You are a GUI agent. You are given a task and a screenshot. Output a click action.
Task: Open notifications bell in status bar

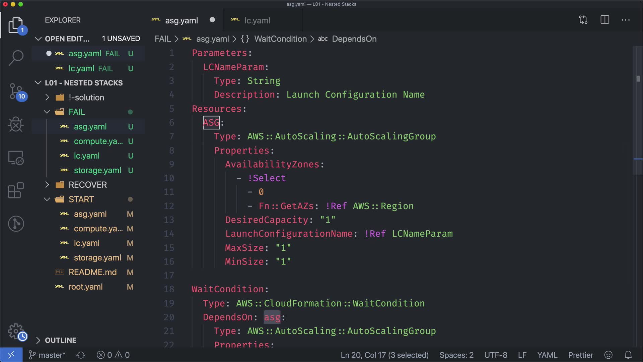click(628, 355)
